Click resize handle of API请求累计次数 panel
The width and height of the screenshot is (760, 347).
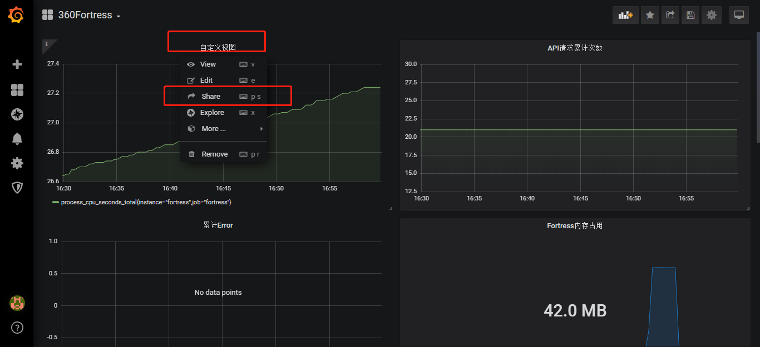748,208
